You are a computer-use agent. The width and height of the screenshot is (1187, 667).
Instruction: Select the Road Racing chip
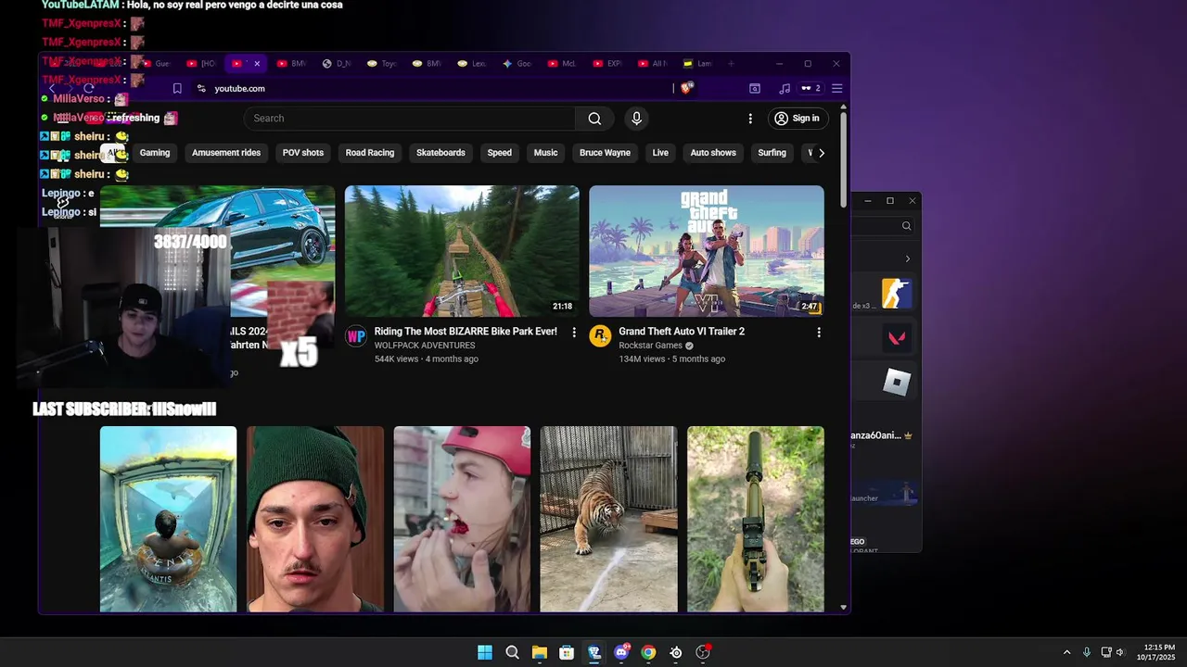click(x=370, y=153)
